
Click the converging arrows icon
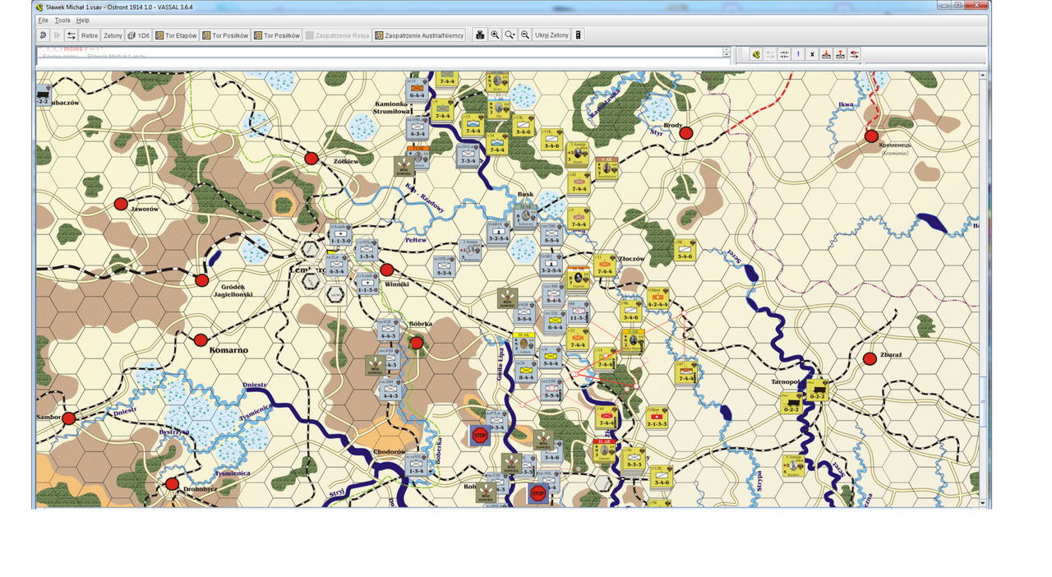784,54
